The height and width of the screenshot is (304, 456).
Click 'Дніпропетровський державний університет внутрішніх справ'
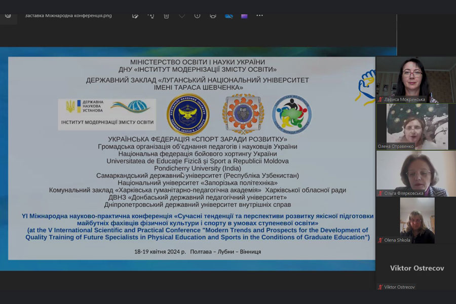pos(198,205)
